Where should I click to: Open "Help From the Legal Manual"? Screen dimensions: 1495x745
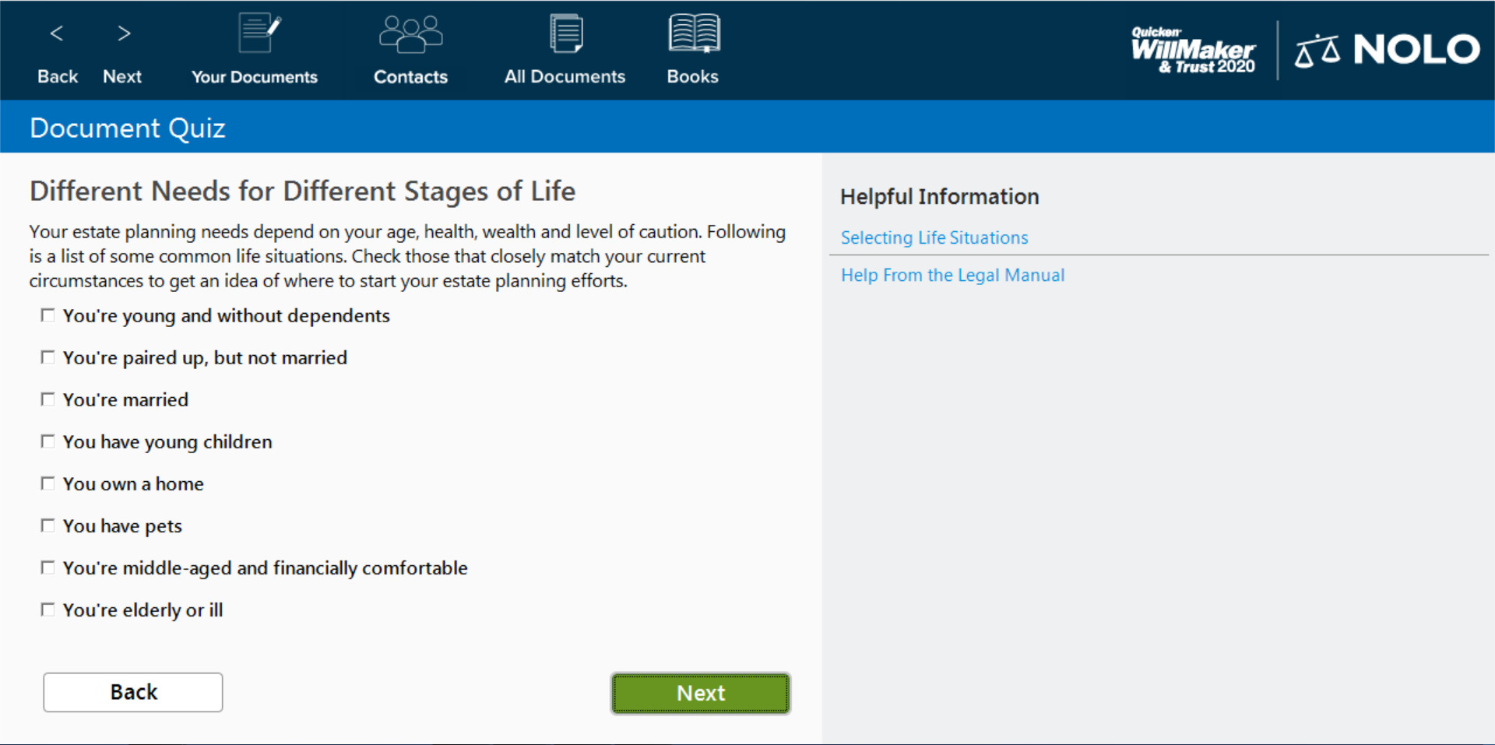(x=952, y=275)
